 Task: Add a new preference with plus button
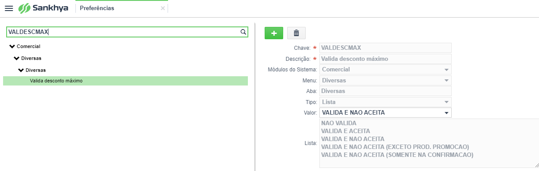point(274,33)
